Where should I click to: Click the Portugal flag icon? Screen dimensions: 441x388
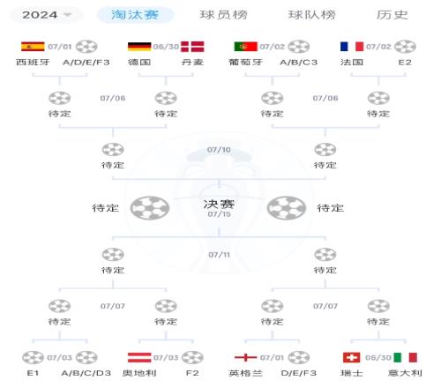click(245, 47)
